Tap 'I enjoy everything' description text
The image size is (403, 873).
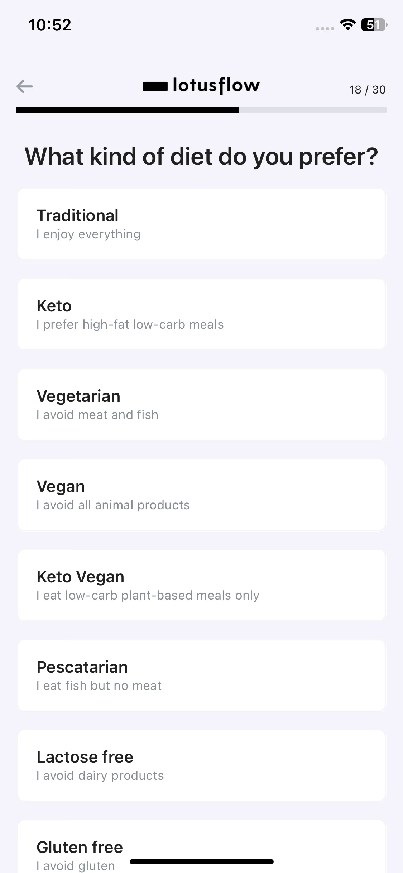(88, 234)
